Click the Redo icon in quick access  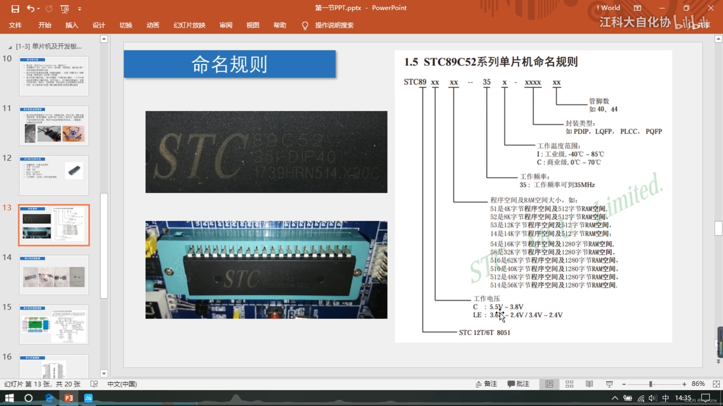(x=49, y=8)
